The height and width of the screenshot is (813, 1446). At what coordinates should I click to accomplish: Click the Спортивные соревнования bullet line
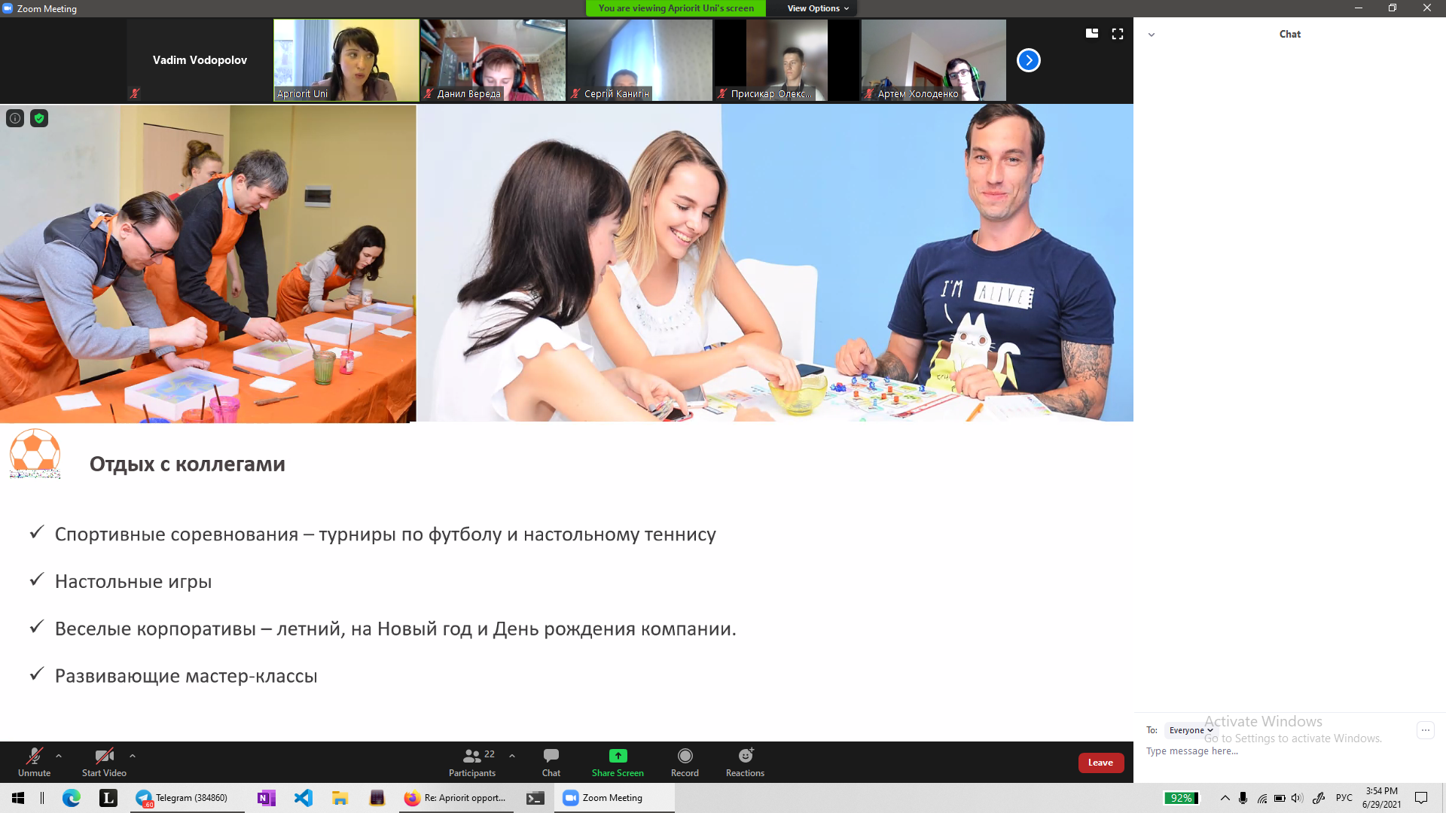[x=386, y=534]
